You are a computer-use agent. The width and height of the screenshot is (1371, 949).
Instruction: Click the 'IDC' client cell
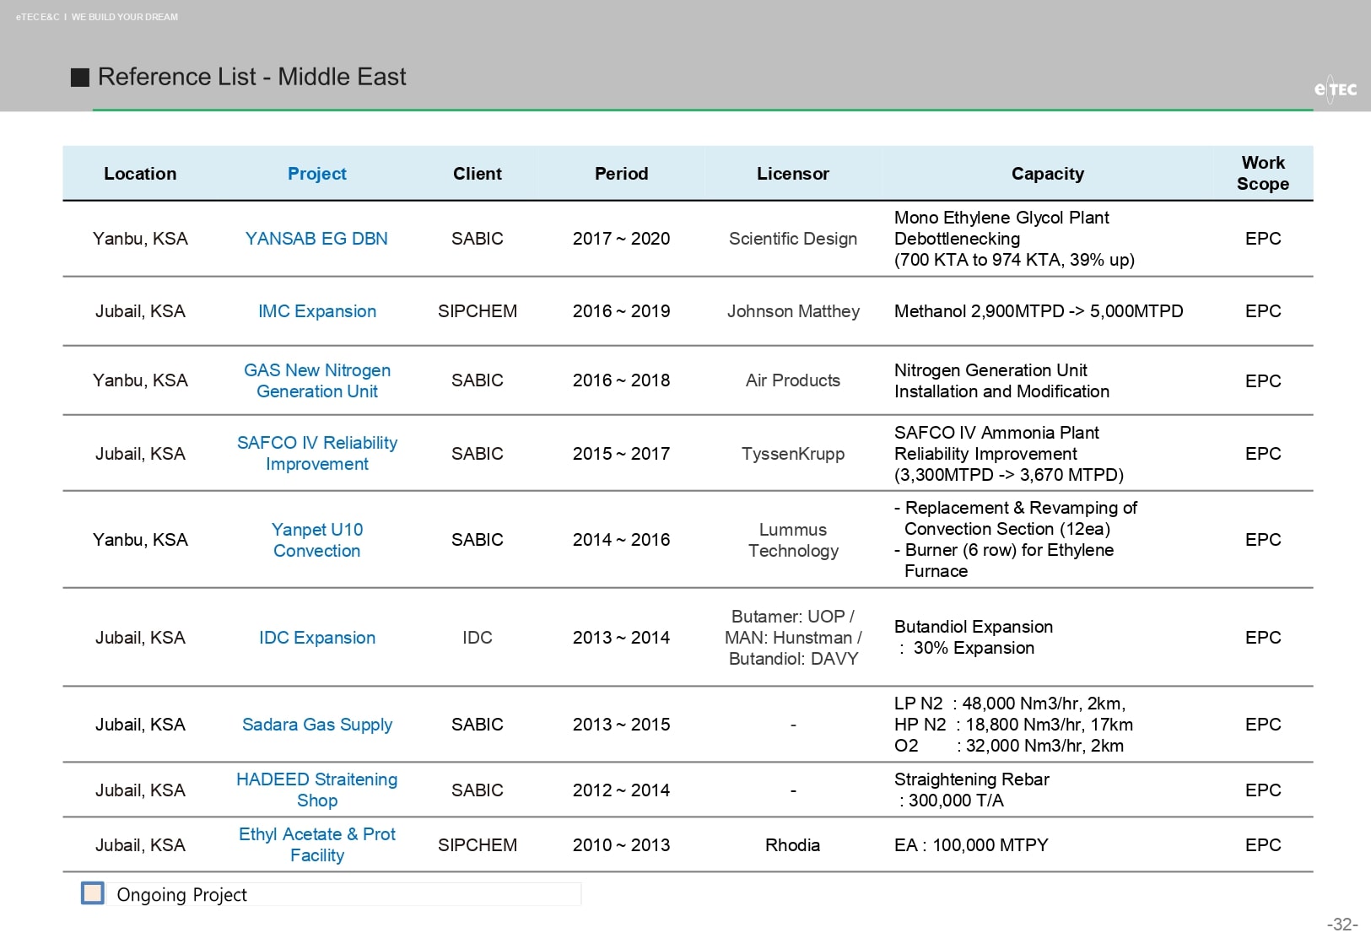pos(478,638)
